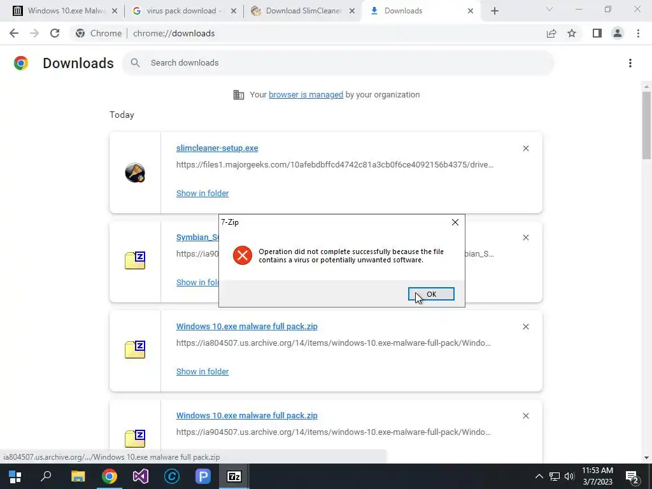Click the page vertical scrollbar thumb

pos(646,125)
